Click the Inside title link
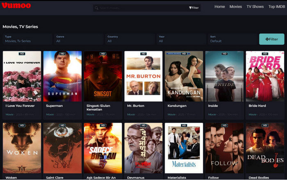This screenshot has width=287, height=180. pos(213,106)
